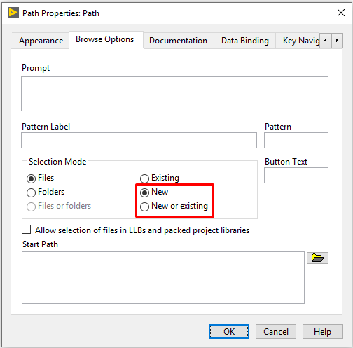Viewport: 353px width, 348px height.
Task: Click the Cancel button
Action: coord(276,331)
